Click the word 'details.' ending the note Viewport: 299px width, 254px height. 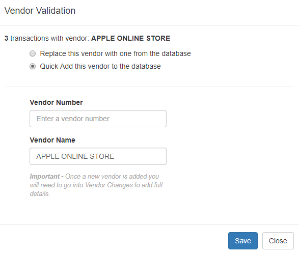pyautogui.click(x=40, y=193)
